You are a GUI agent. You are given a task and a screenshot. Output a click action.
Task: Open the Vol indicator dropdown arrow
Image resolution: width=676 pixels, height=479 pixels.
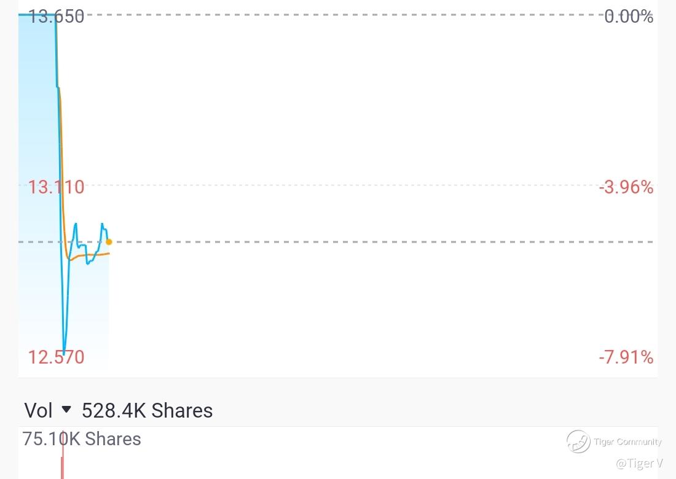click(66, 409)
